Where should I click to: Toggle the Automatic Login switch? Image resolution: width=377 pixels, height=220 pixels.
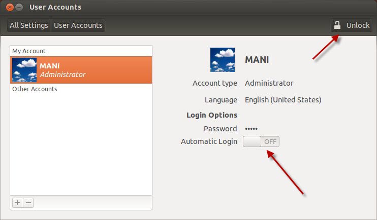coord(261,141)
